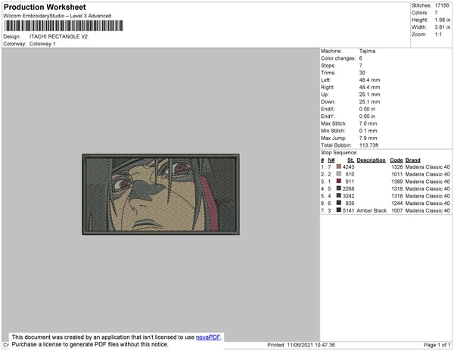The height and width of the screenshot is (351, 454).
Task: Select color swatch for stop 2 (510)
Action: [339, 174]
